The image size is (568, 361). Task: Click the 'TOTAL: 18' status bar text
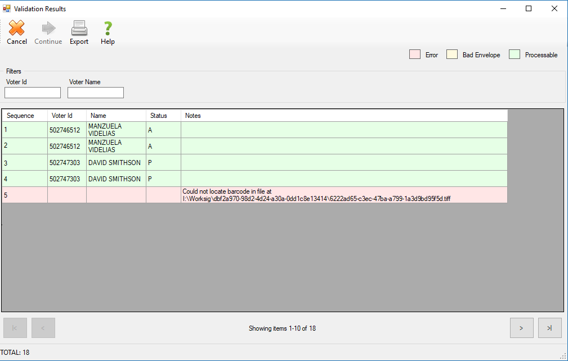pos(15,353)
